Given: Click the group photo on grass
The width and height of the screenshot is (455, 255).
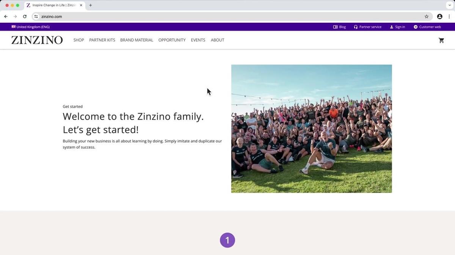Looking at the screenshot, I should [x=311, y=129].
